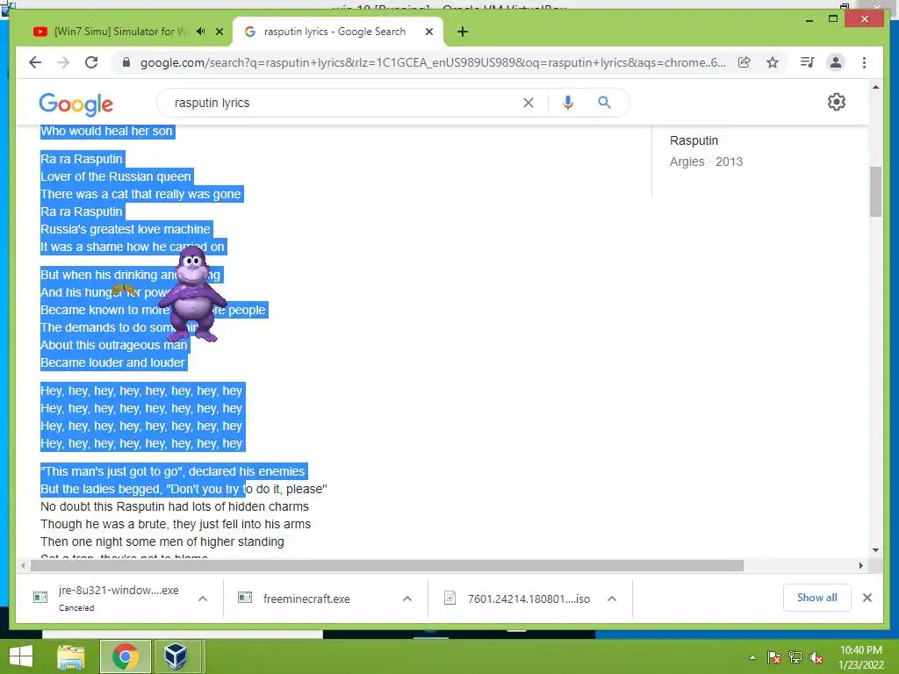899x674 pixels.
Task: Expand options for freeminecraft.exe download
Action: click(x=407, y=599)
